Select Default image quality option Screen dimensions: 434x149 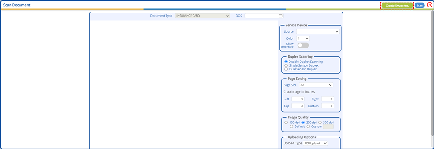(x=291, y=127)
